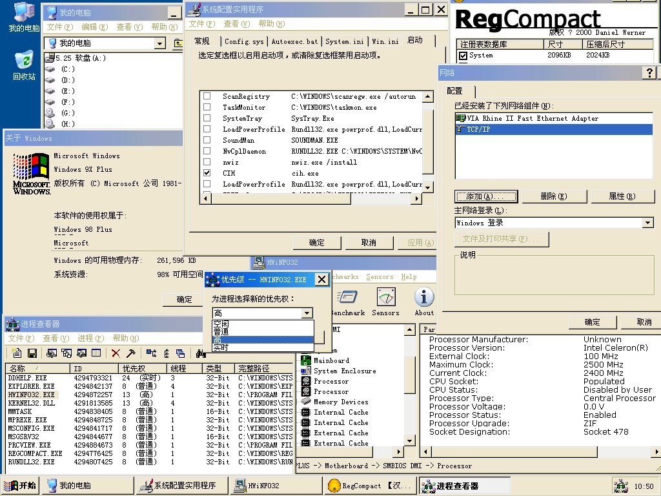Select Memory Devices node in HWiNFO32 tree
This screenshot has height=496, width=661.
335,402
